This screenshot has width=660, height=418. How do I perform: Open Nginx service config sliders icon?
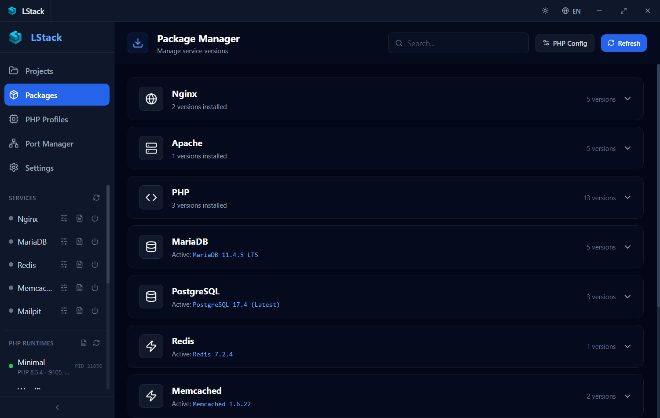[x=64, y=218]
